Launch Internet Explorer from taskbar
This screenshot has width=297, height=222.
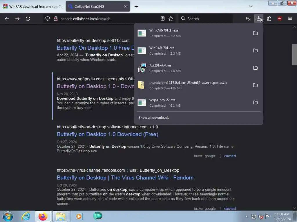pos(26,216)
